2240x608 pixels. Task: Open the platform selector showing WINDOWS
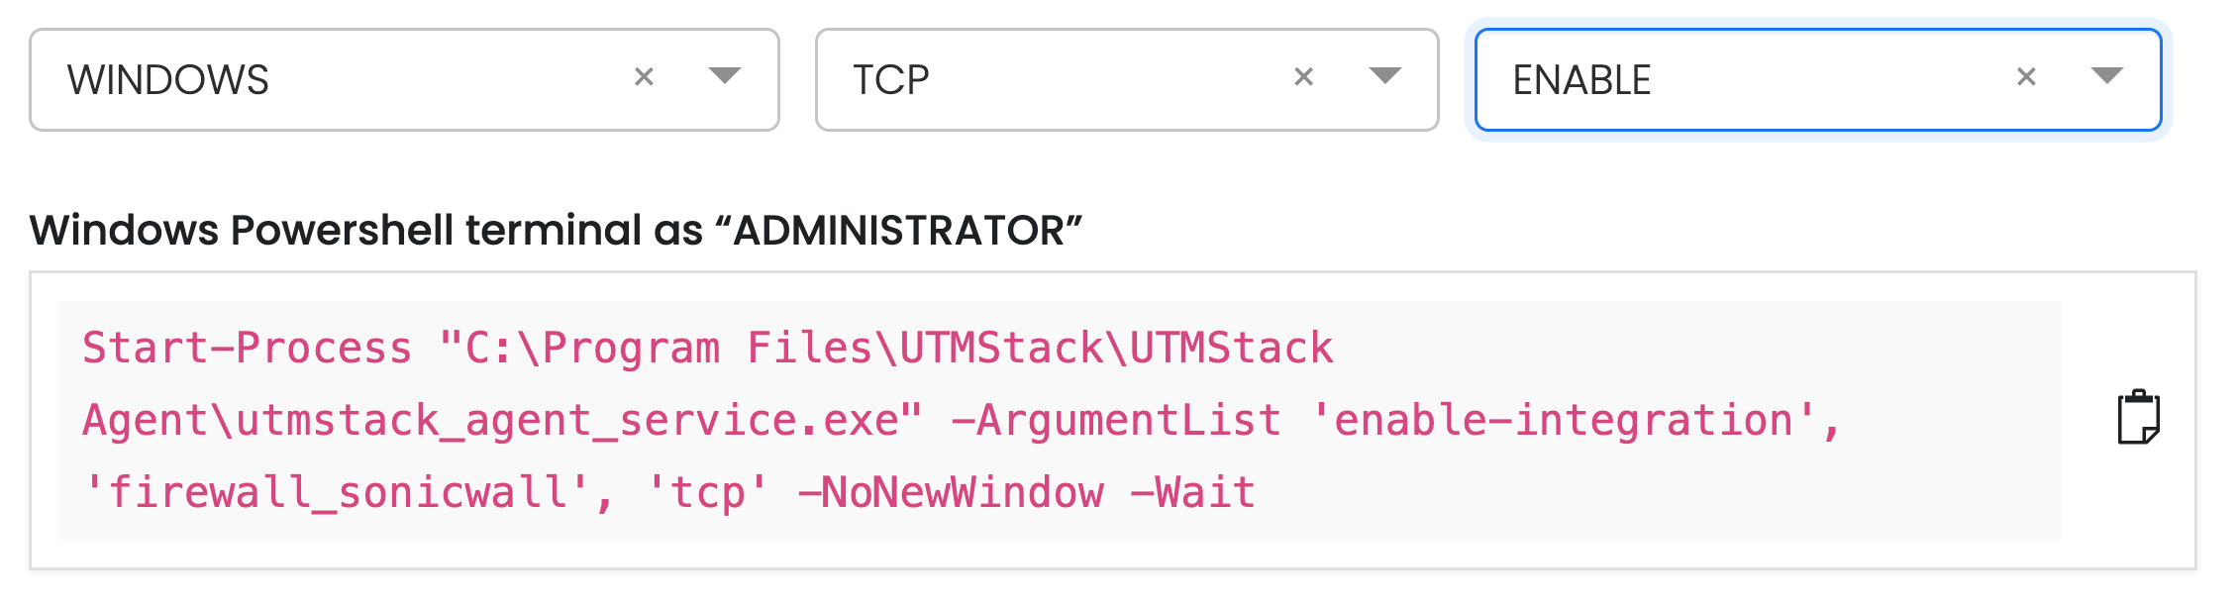(404, 79)
